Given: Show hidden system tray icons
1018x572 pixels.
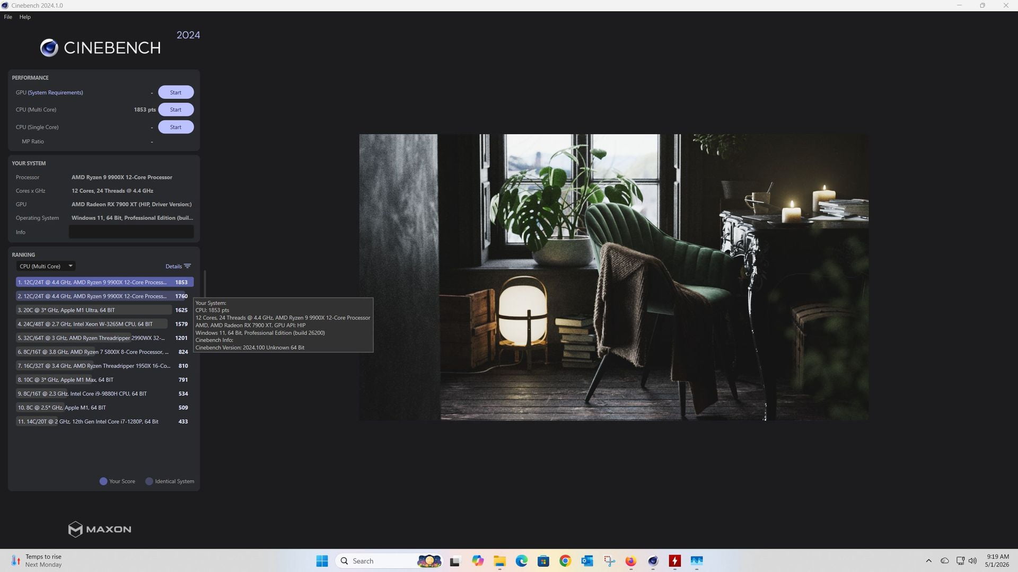Looking at the screenshot, I should (928, 561).
